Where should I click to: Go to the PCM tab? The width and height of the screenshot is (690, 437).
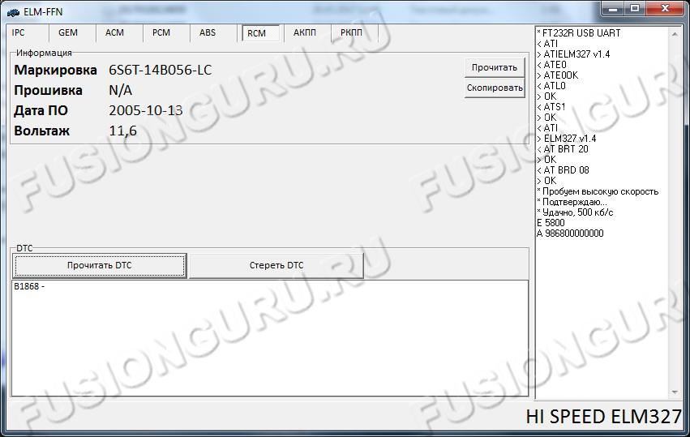tap(161, 33)
